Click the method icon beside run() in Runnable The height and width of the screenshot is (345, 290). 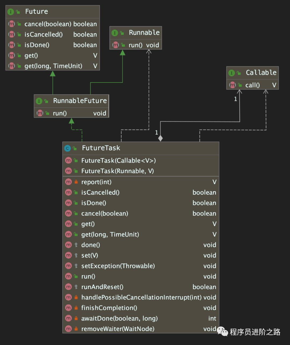coord(115,45)
